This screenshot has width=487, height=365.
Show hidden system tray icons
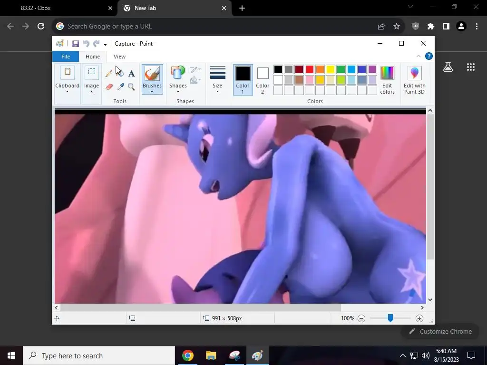click(402, 355)
